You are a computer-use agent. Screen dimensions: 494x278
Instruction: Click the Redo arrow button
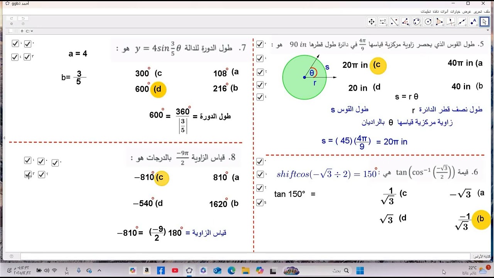(x=12, y=18)
